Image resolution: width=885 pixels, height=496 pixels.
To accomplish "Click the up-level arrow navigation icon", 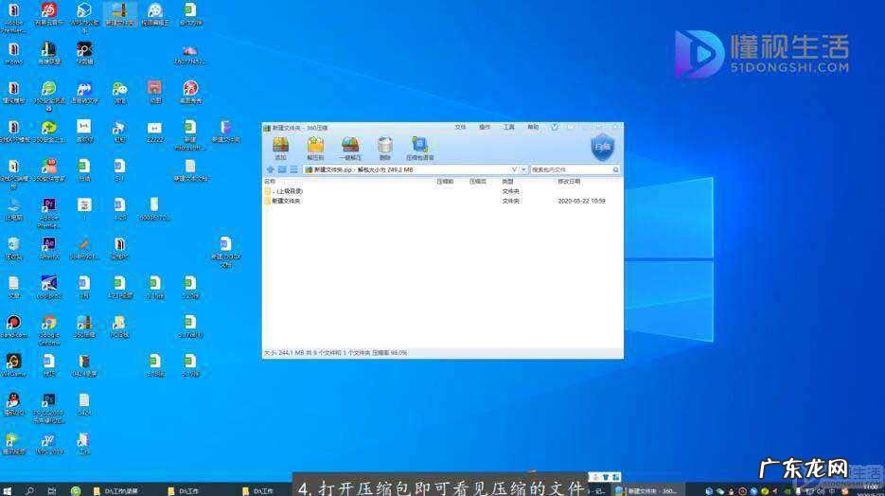I will point(269,169).
